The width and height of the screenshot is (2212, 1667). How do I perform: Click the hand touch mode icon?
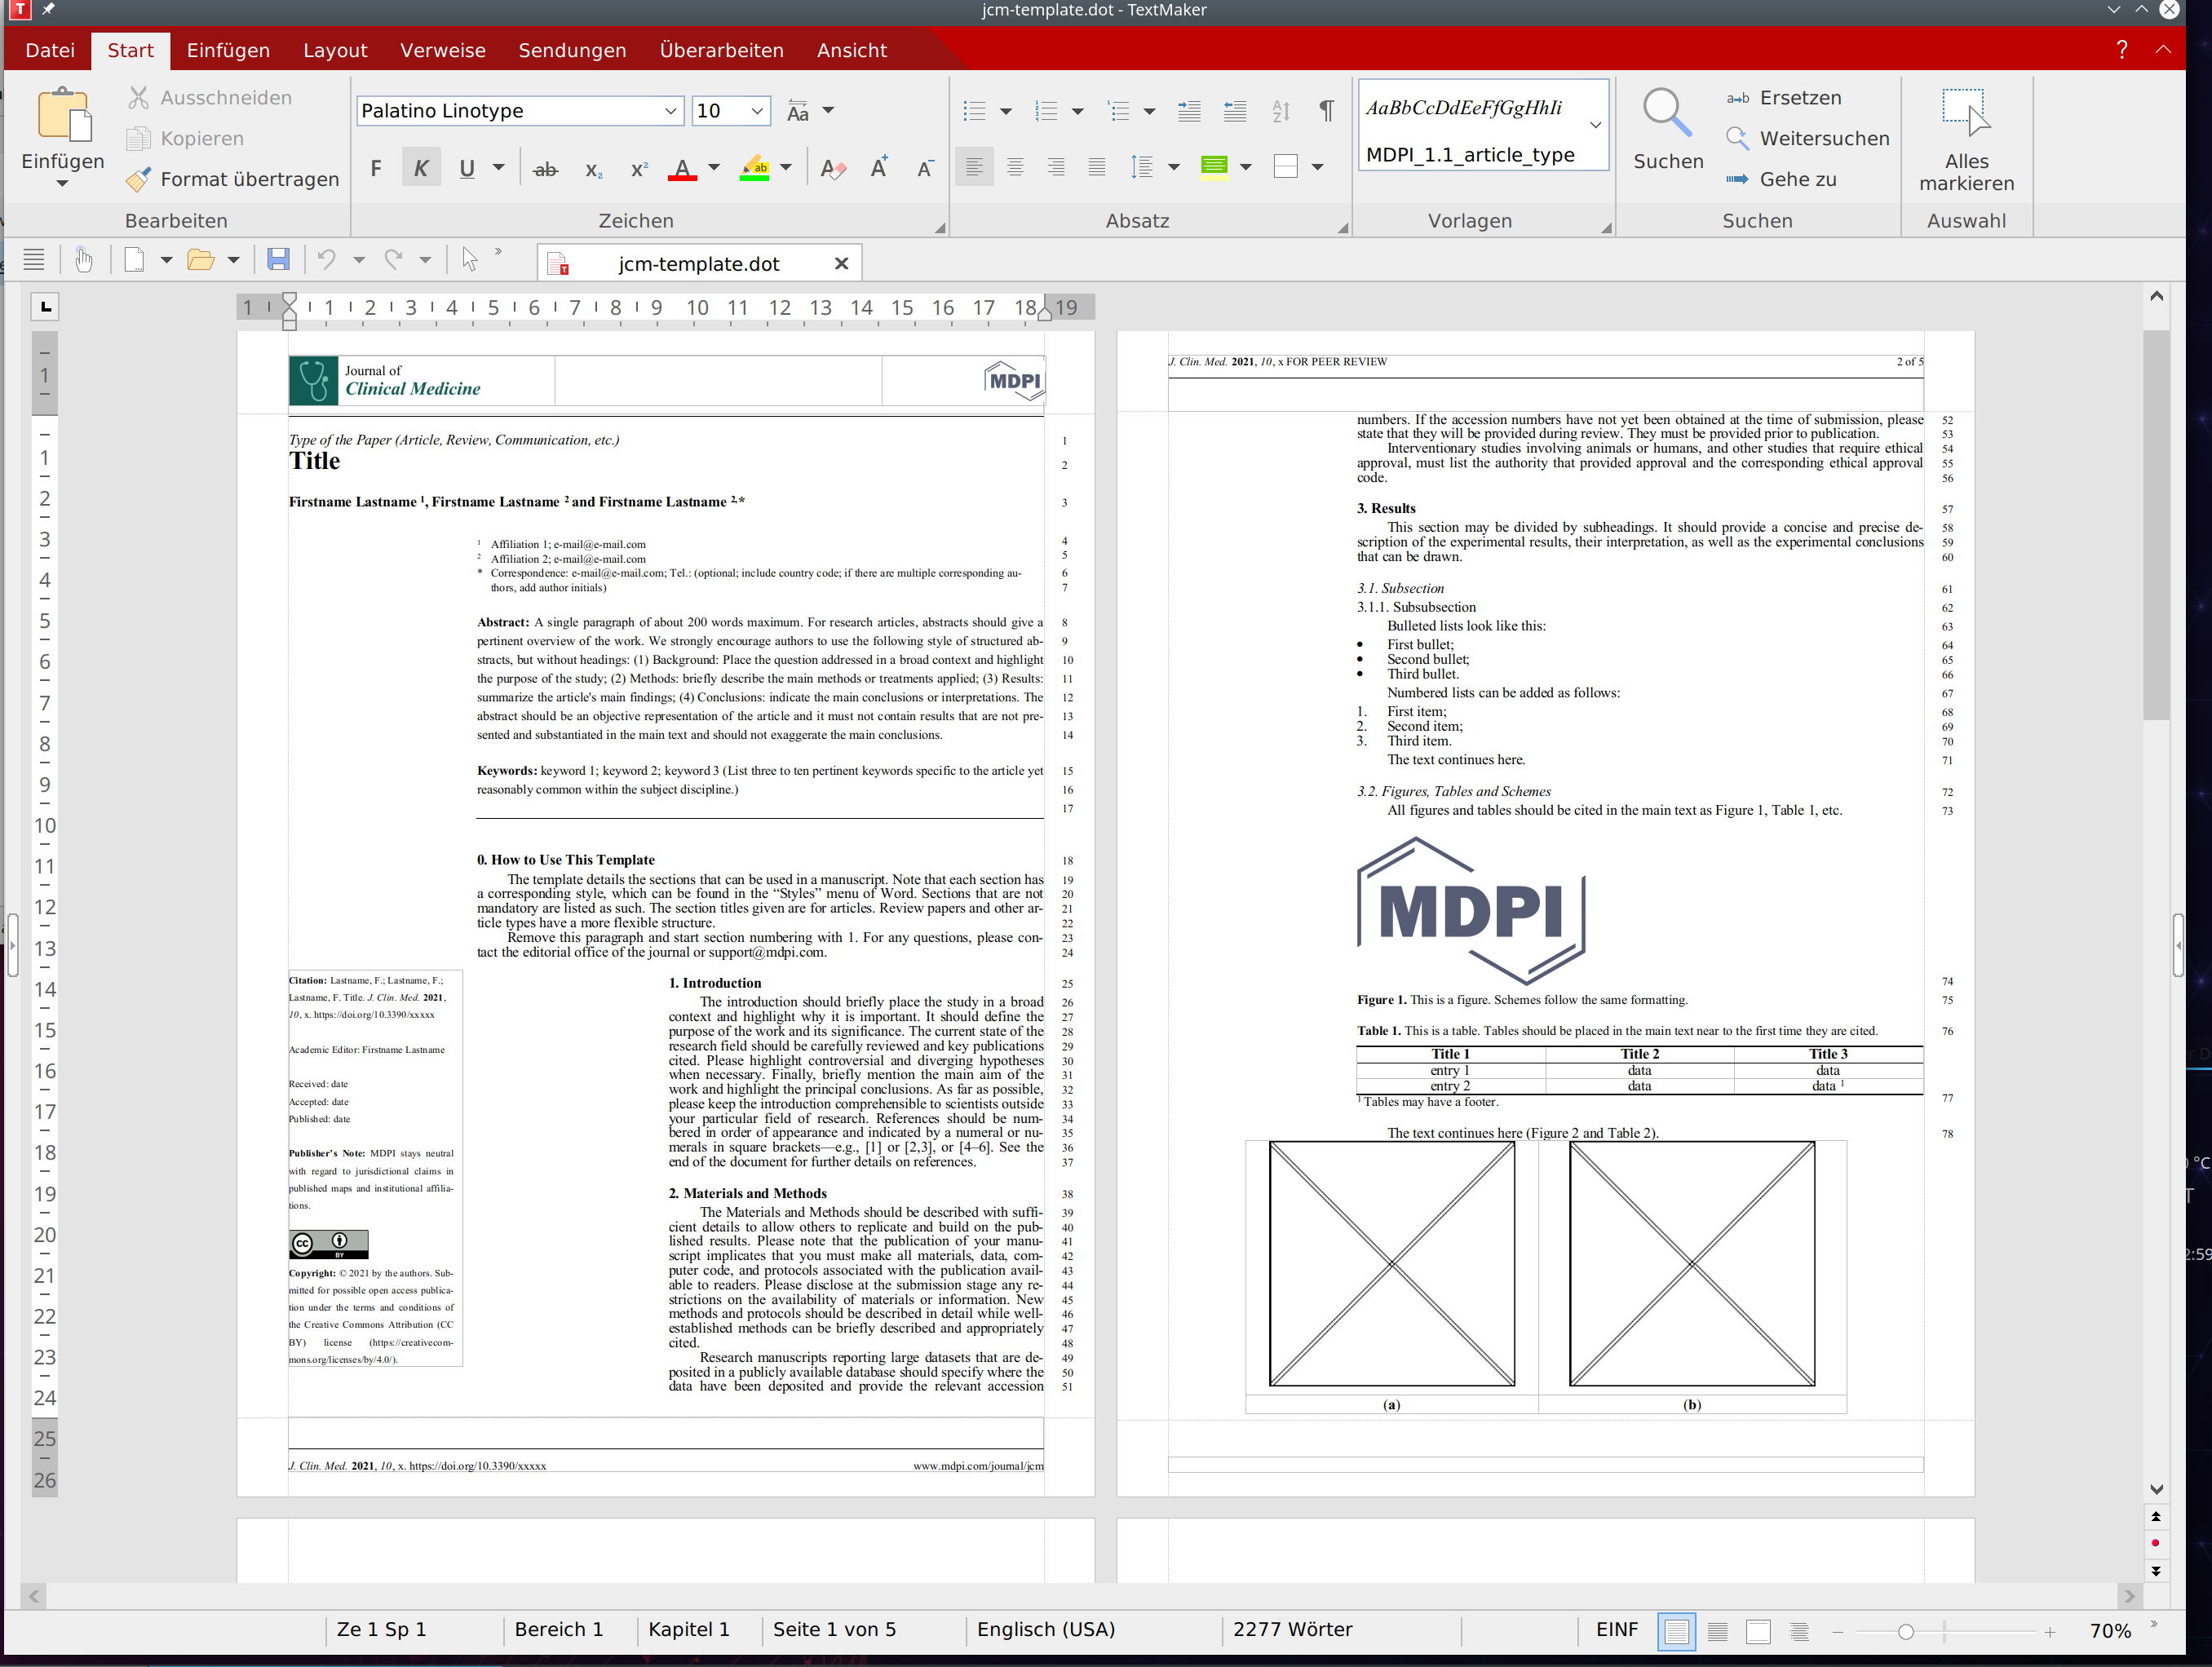84,260
